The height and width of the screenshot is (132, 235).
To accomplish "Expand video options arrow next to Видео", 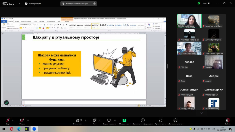I will click(x=28, y=120).
